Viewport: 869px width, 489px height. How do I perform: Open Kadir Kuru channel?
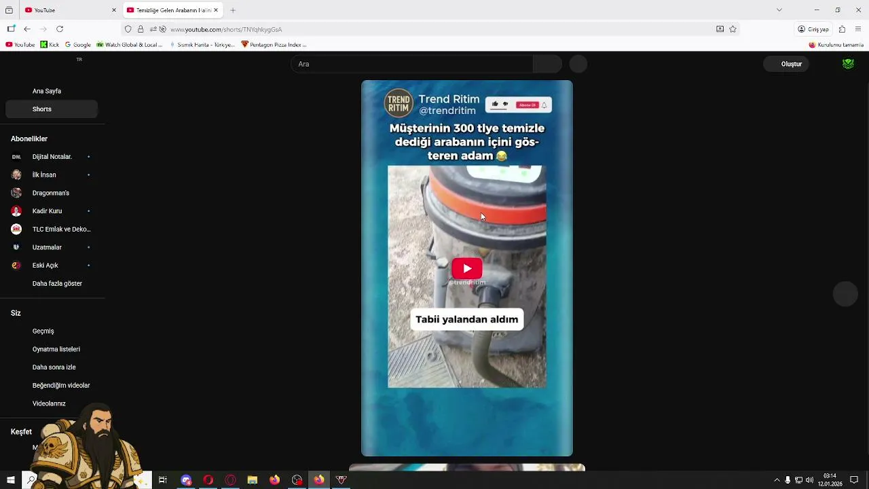pyautogui.click(x=52, y=211)
